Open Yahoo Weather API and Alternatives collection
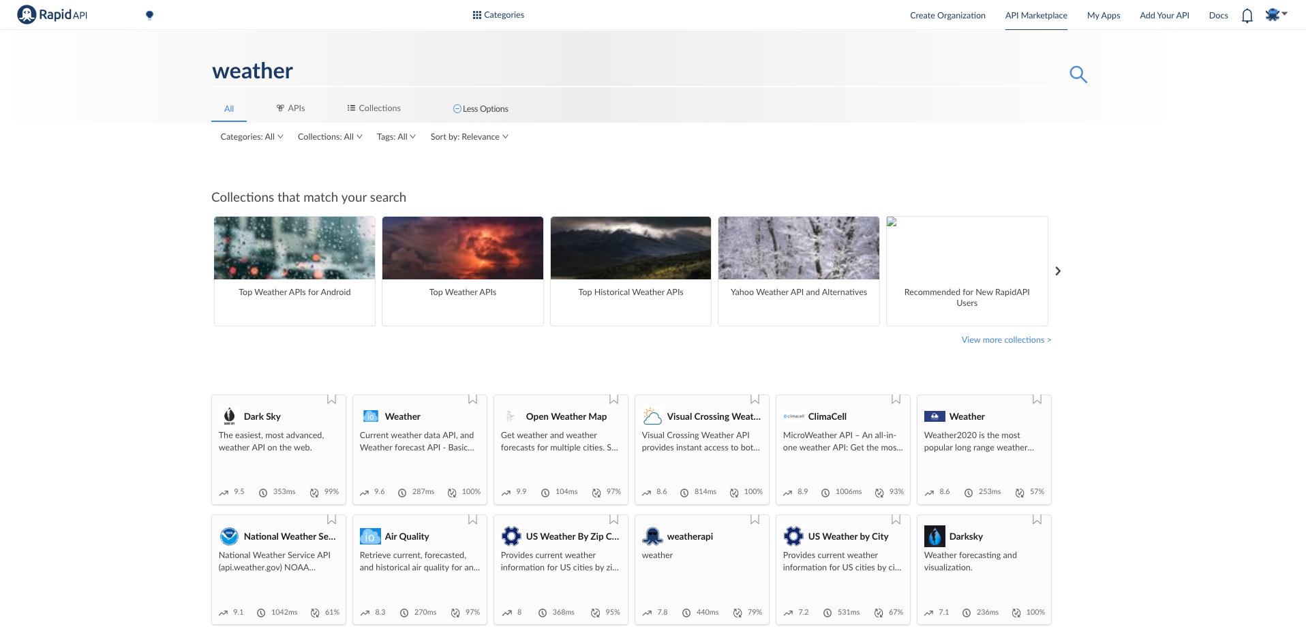 click(x=799, y=271)
